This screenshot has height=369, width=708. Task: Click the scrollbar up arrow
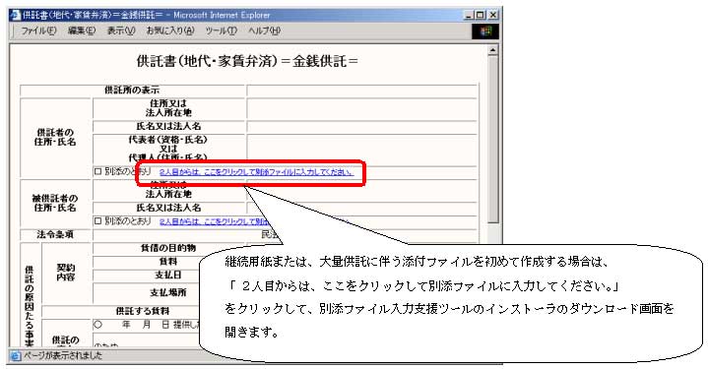[x=493, y=49]
